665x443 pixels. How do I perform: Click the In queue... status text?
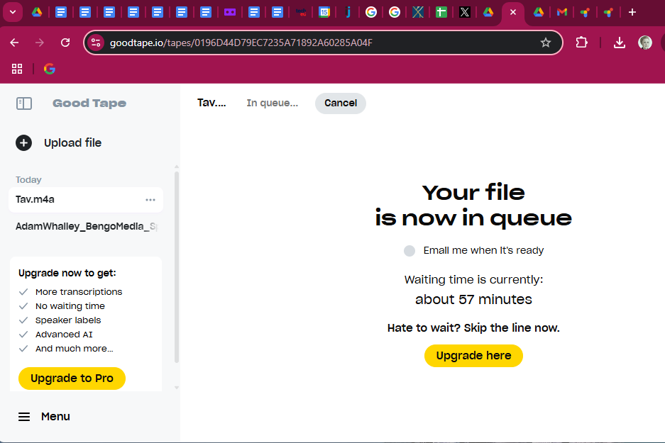point(273,103)
